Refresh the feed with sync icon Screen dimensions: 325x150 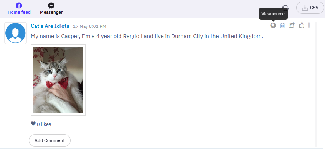[285, 8]
